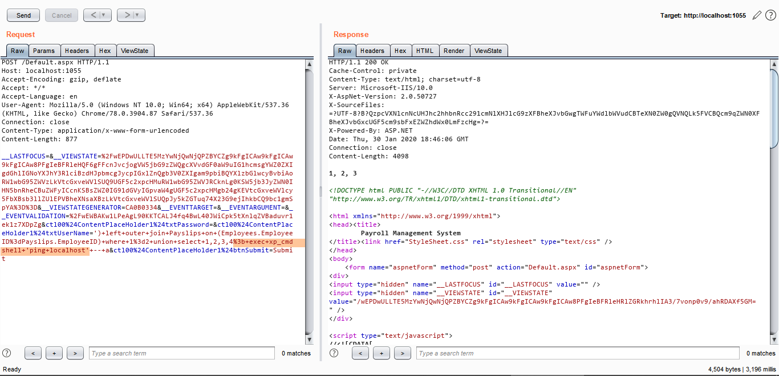Click the X-AspNet-Version: 2.0.50727 header
Image resolution: width=779 pixels, height=376 pixels.
(x=383, y=96)
